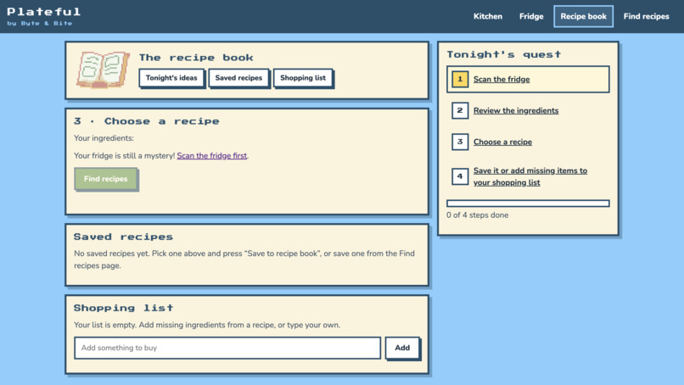Image resolution: width=684 pixels, height=385 pixels.
Task: Select the Recipe book nav tab
Action: point(583,16)
